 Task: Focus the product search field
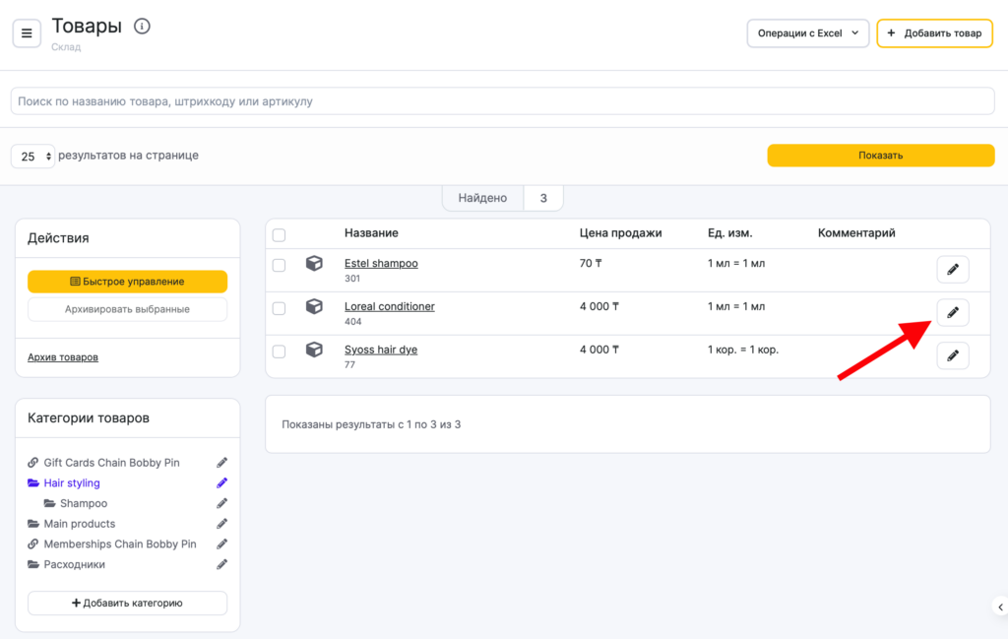pyautogui.click(x=502, y=101)
